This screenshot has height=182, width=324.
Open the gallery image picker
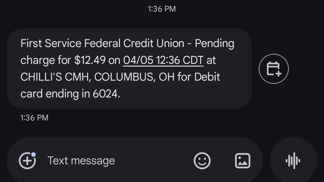coord(242,161)
